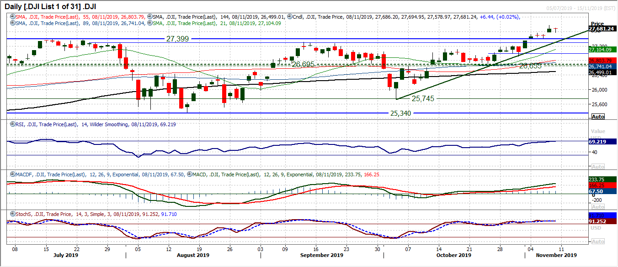Click the 27,681.24 last price axis label
The image size is (618, 267).
click(601, 29)
